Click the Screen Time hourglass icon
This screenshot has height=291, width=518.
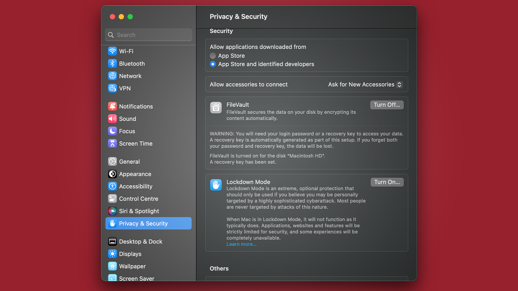(113, 144)
